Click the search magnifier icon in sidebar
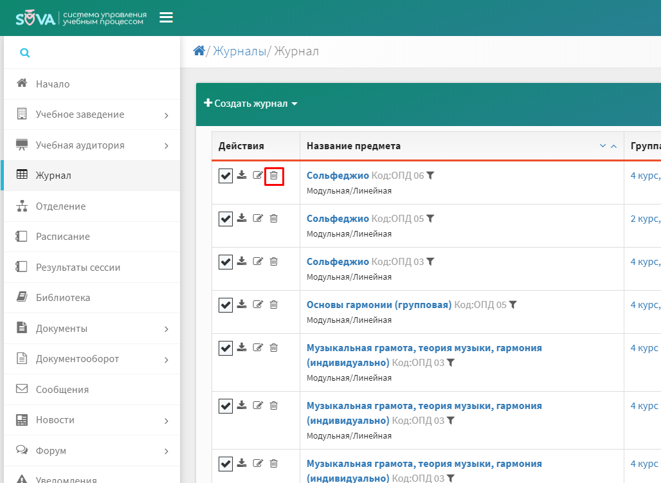Image resolution: width=661 pixels, height=483 pixels. [x=25, y=53]
